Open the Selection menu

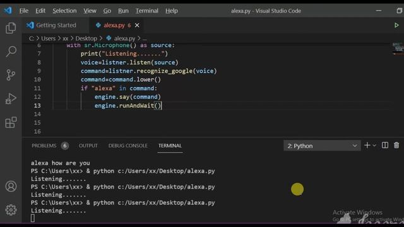[x=64, y=11]
